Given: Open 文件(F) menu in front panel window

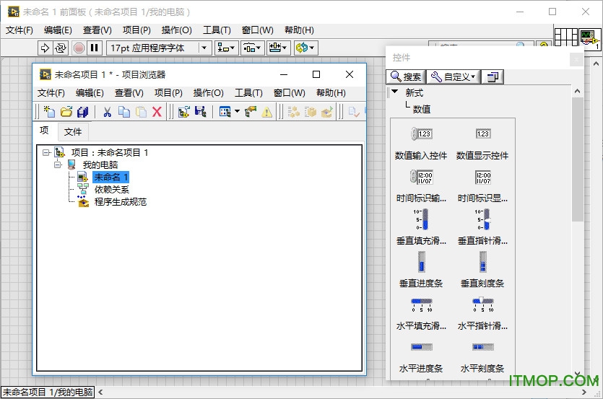Looking at the screenshot, I should point(19,30).
